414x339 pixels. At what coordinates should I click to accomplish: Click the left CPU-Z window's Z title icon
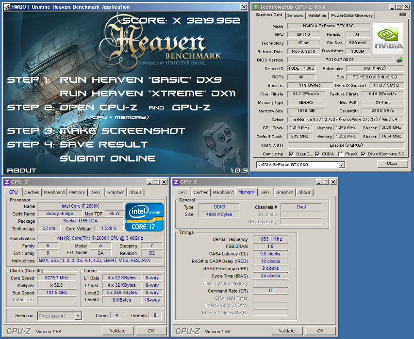tap(7, 182)
